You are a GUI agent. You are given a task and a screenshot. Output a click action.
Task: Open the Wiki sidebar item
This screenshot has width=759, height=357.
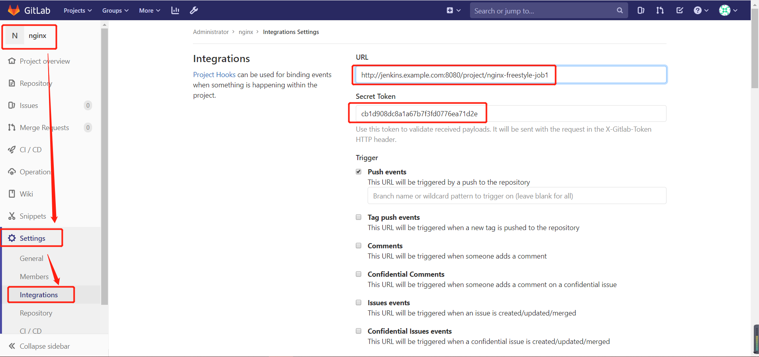pos(26,194)
